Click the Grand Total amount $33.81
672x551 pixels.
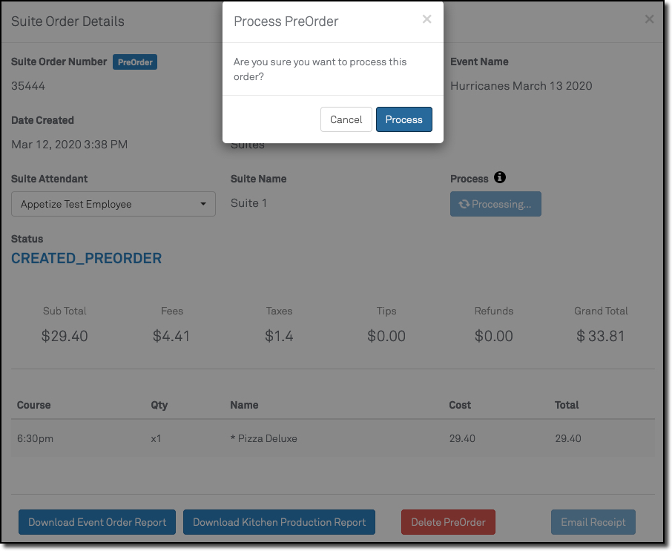coord(601,336)
